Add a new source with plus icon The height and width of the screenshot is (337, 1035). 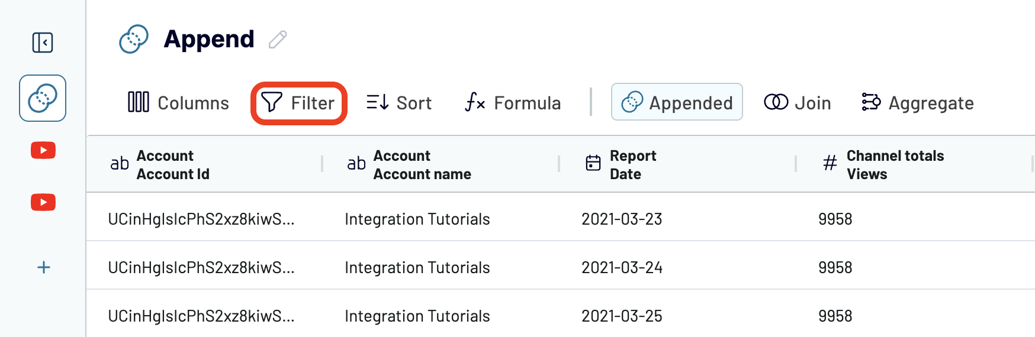[x=43, y=267]
